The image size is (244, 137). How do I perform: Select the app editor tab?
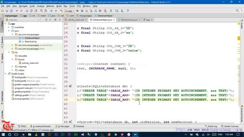(x=148, y=20)
